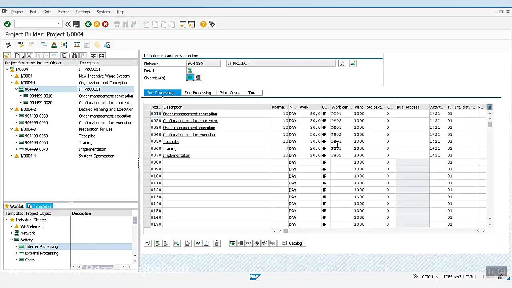Click the info icon below activity table

206,243
